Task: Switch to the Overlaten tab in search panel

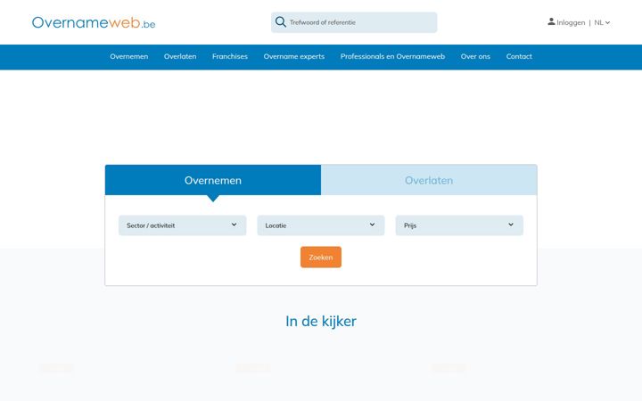Action: 429,180
